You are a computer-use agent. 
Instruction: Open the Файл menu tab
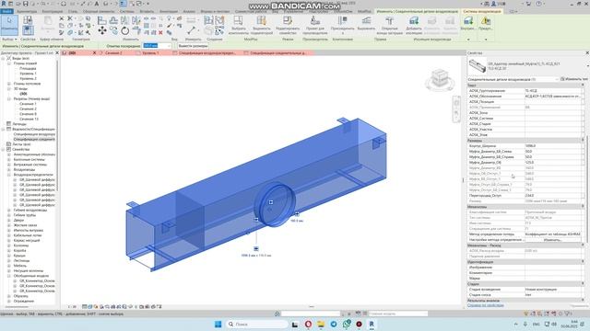6,12
